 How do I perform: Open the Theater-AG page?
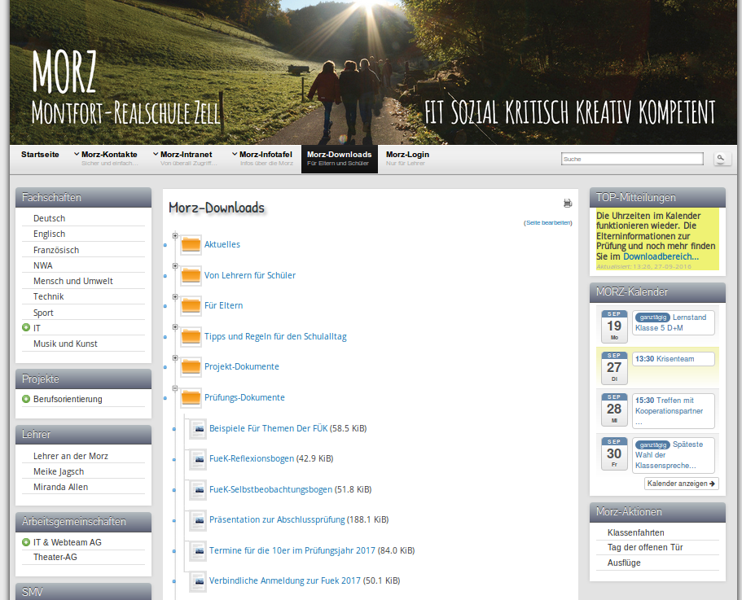pyautogui.click(x=55, y=557)
